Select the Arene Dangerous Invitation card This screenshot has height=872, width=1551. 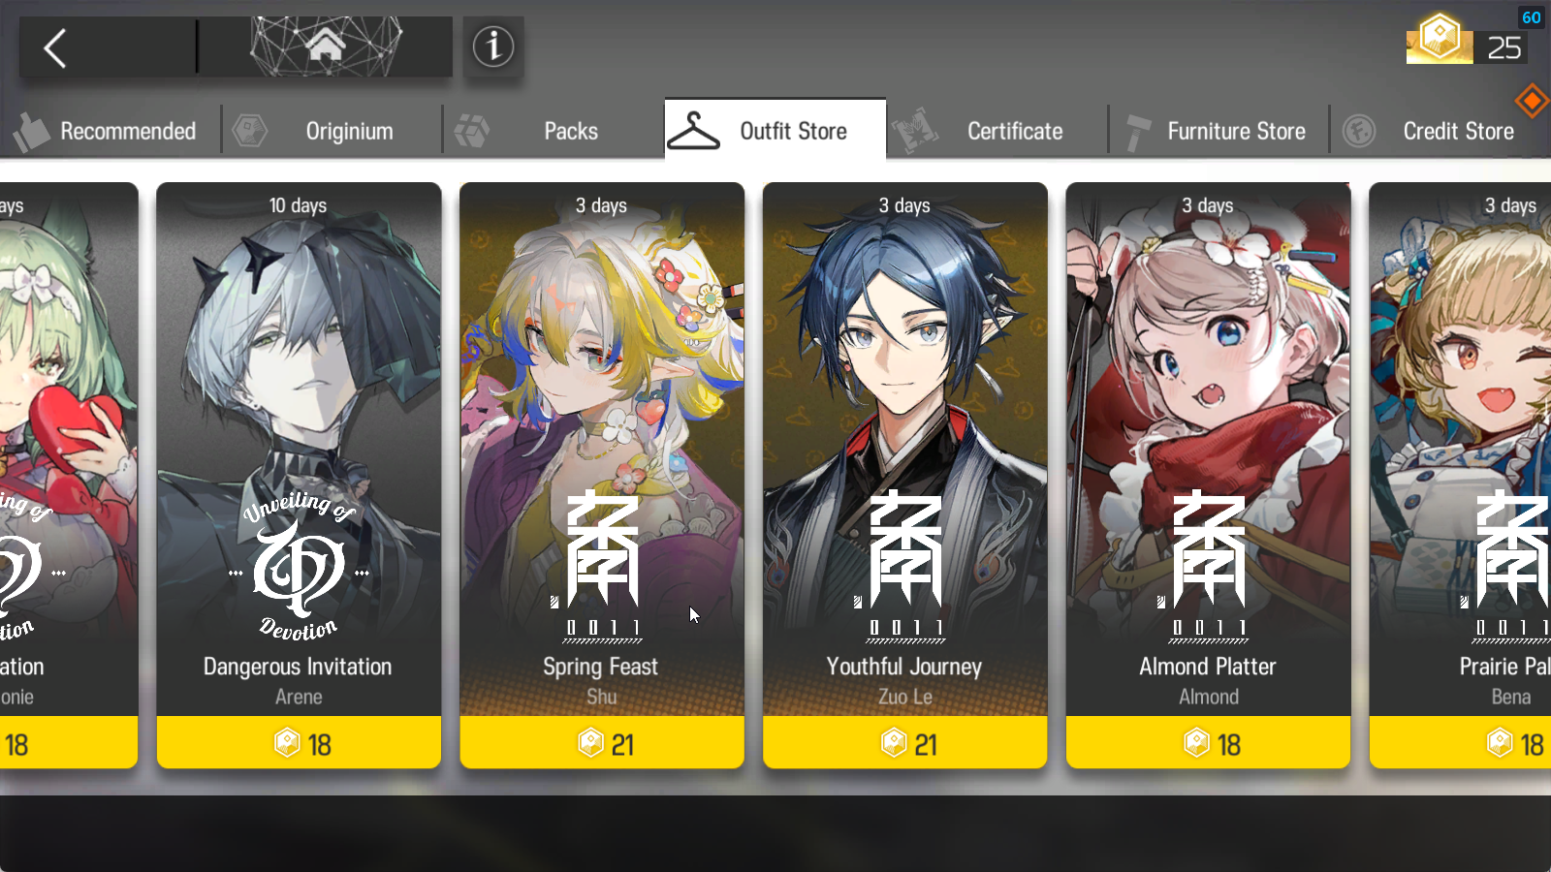(299, 450)
